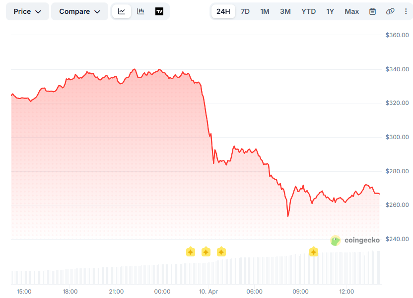This screenshot has width=413, height=298.
Task: Open the three-dot more options menu
Action: pos(406,11)
